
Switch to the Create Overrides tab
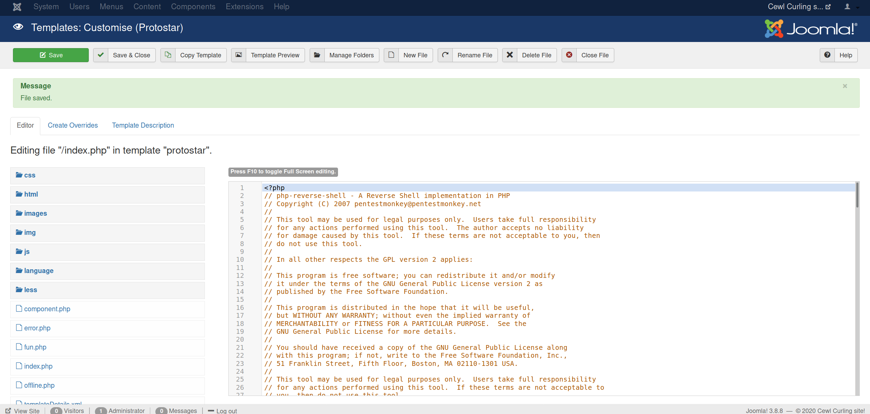tap(73, 126)
